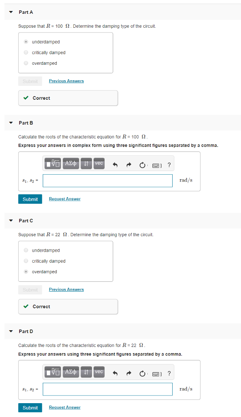
Task: Collapse the Part D section
Action: (x=11, y=331)
